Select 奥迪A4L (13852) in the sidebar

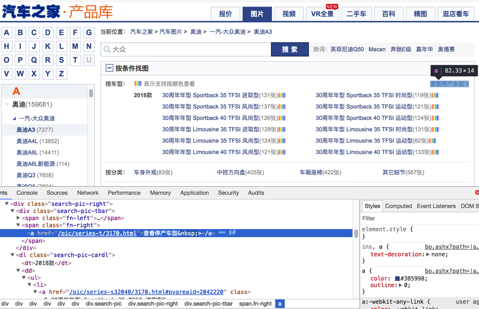click(x=38, y=141)
